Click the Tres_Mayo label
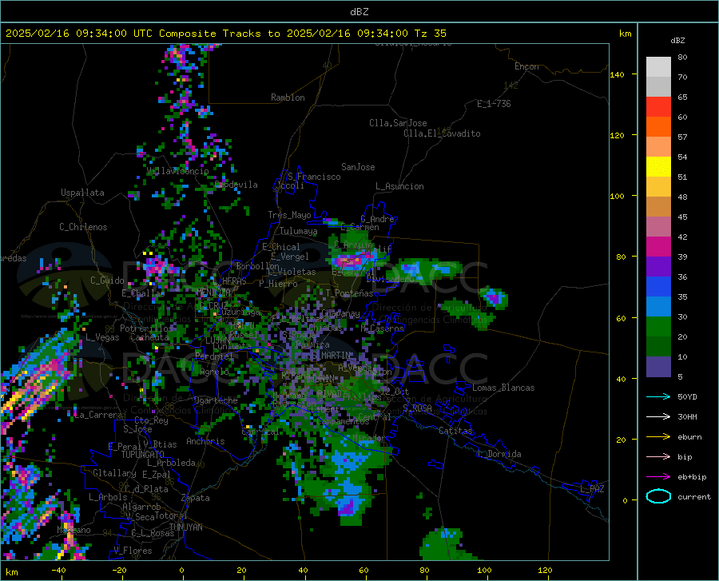719x581 pixels. tap(289, 215)
